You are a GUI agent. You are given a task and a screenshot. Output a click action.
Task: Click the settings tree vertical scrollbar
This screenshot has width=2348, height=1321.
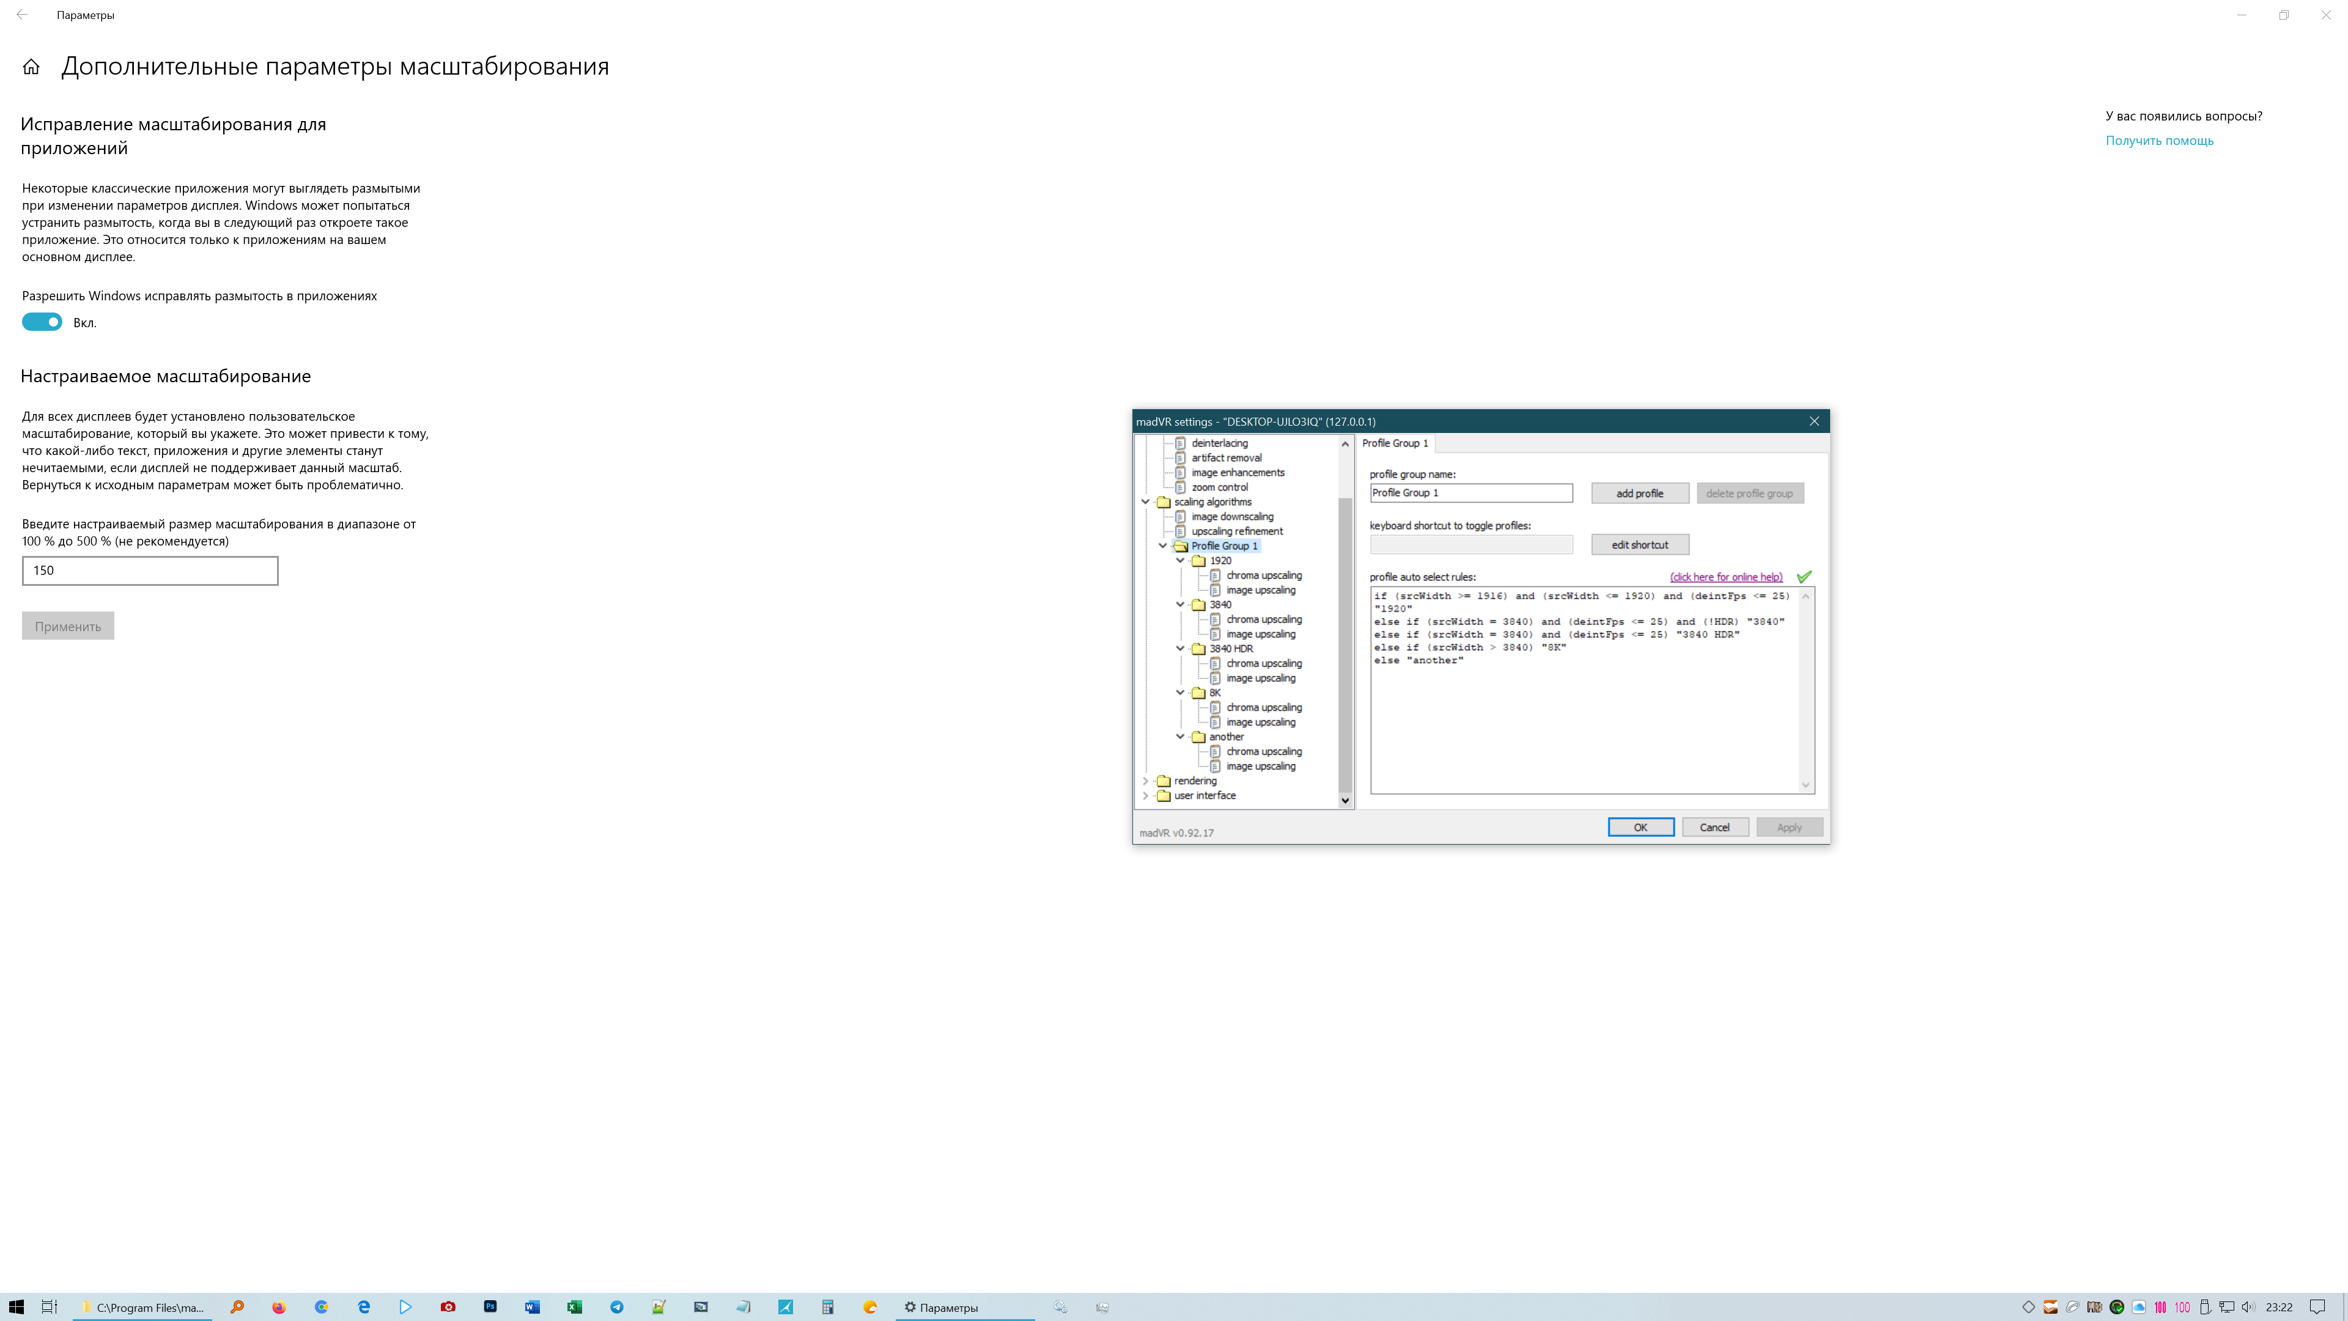pos(1345,638)
